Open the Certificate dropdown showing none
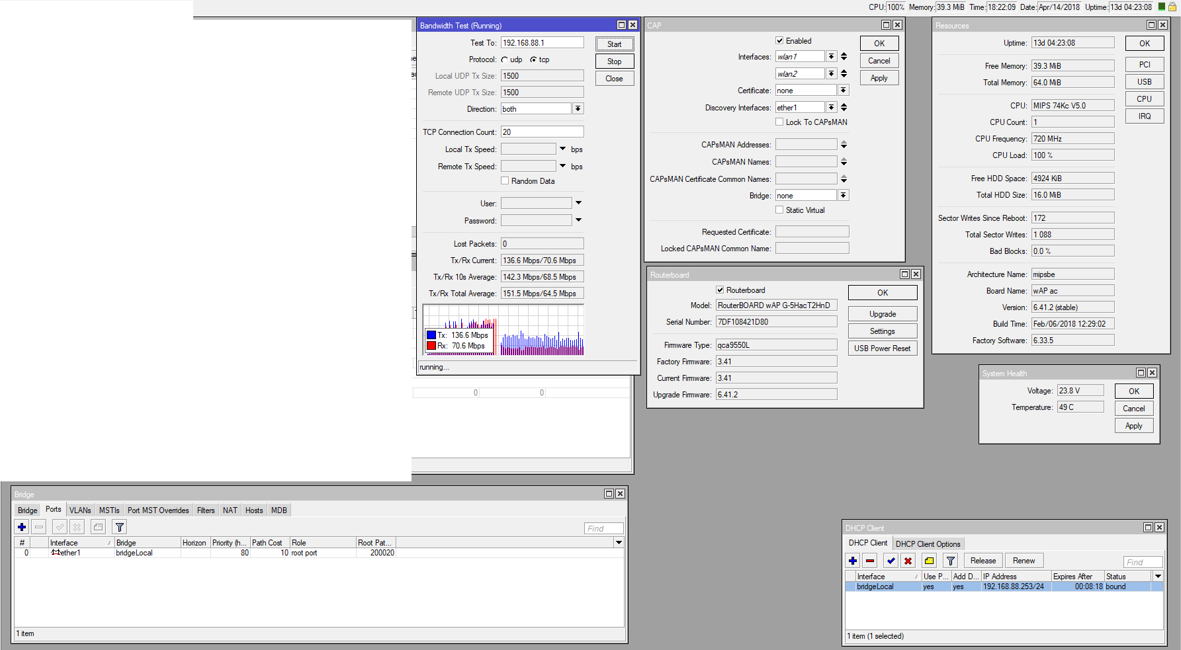 click(x=844, y=90)
